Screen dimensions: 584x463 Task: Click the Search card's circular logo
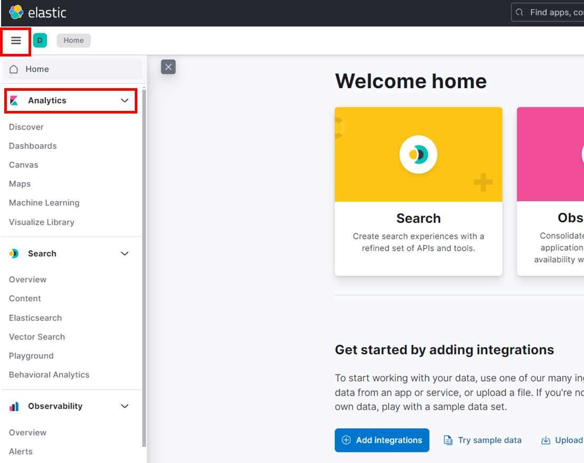pos(418,155)
